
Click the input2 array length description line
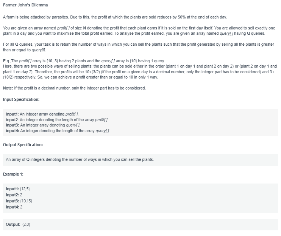57,120
